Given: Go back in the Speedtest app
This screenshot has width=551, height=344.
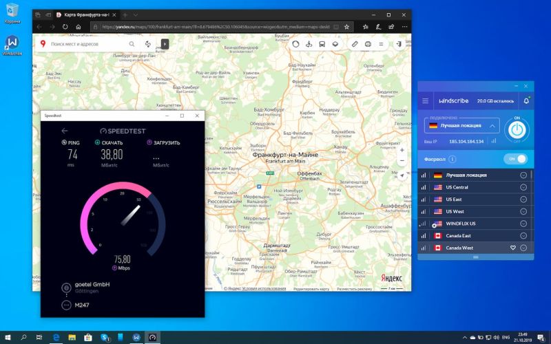Looking at the screenshot, I should pos(64,130).
